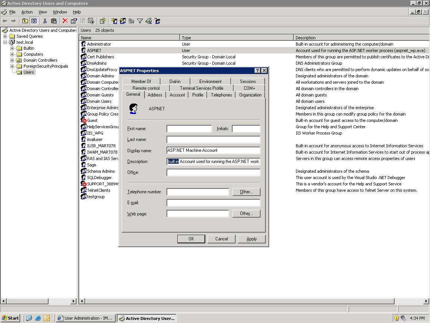
Task: Click the Domain Admins group icon
Action: coord(84,76)
